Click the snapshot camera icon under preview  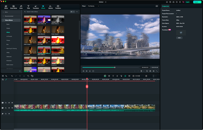click(x=151, y=71)
